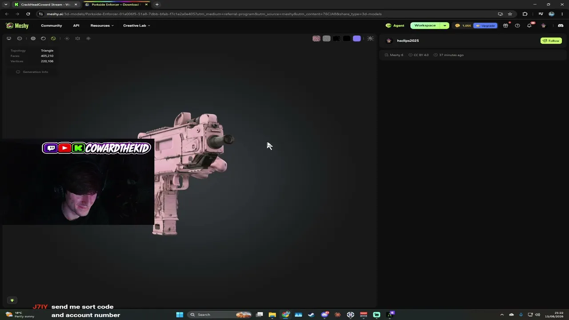Show hidden system tray icons
This screenshot has height=320, width=569.
pos(502,315)
